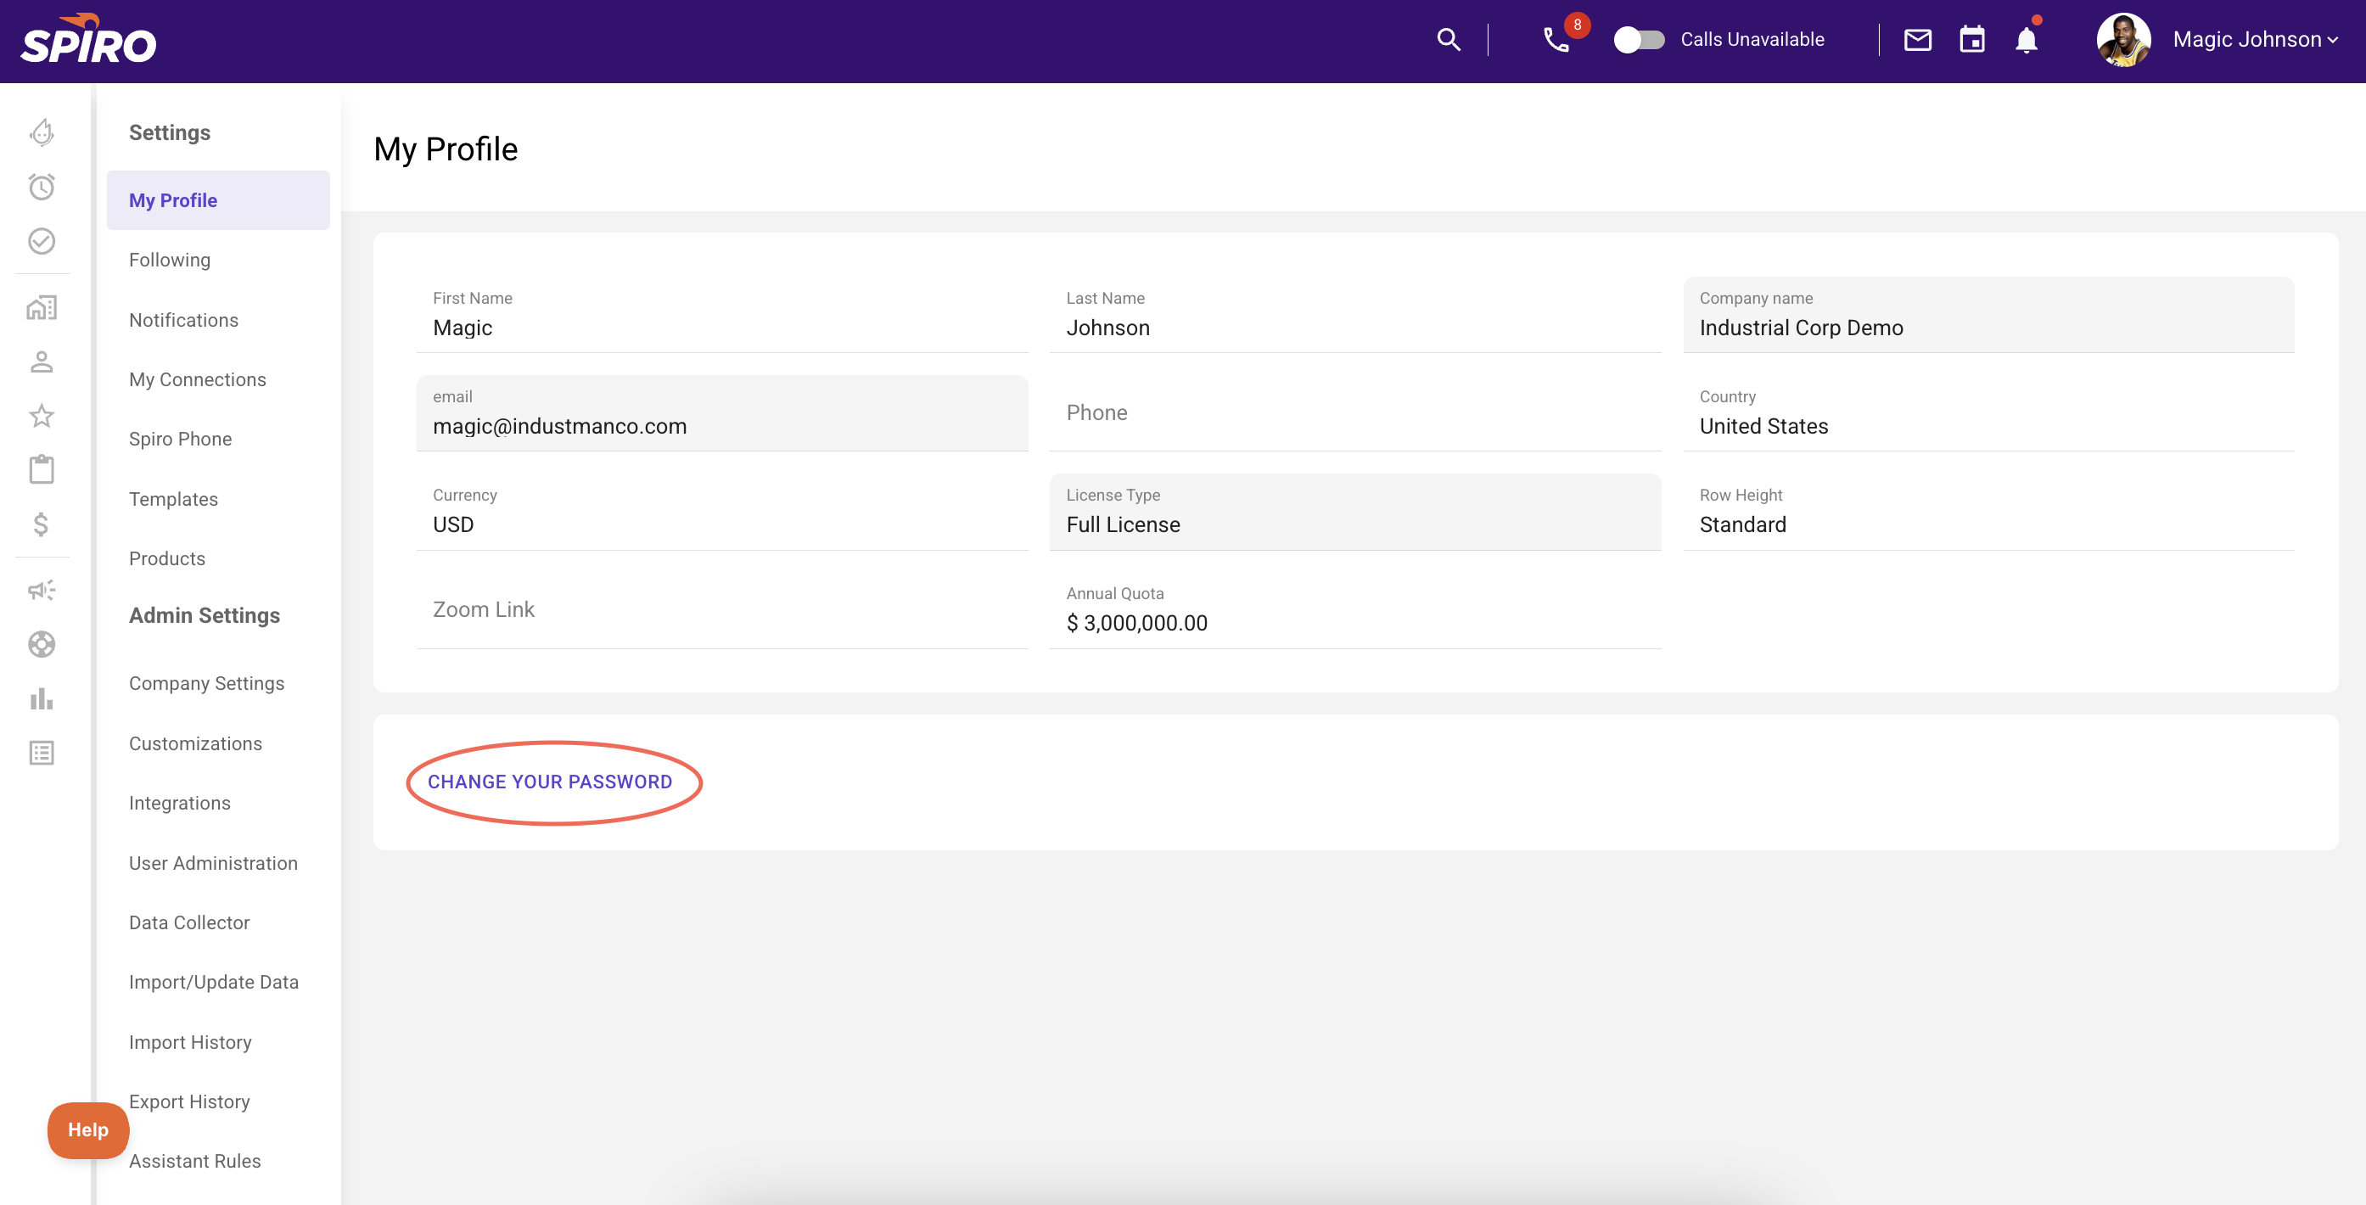This screenshot has width=2366, height=1205.
Task: Open the megaphone Campaigns icon
Action: pos(42,590)
